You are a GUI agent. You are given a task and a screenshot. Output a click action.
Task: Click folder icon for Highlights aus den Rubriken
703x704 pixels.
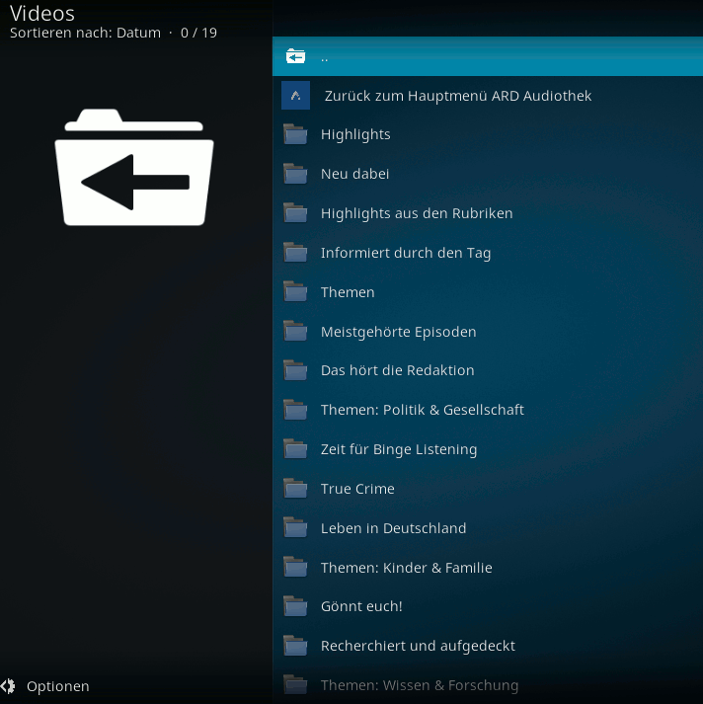(x=295, y=213)
